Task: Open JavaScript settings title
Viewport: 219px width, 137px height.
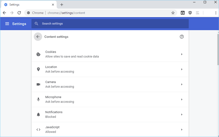Action: pyautogui.click(x=52, y=127)
